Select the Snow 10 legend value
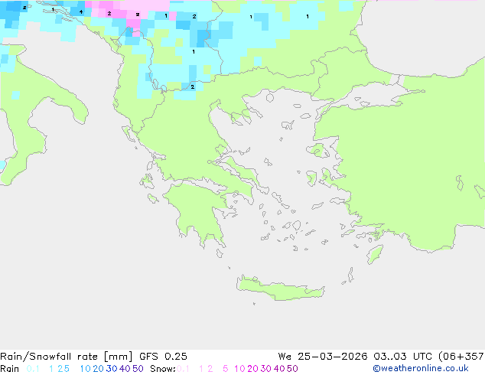Viewport: 485px width, 375px height. [x=239, y=369]
